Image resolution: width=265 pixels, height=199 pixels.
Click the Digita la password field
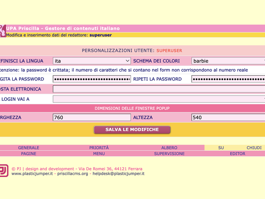92,79
